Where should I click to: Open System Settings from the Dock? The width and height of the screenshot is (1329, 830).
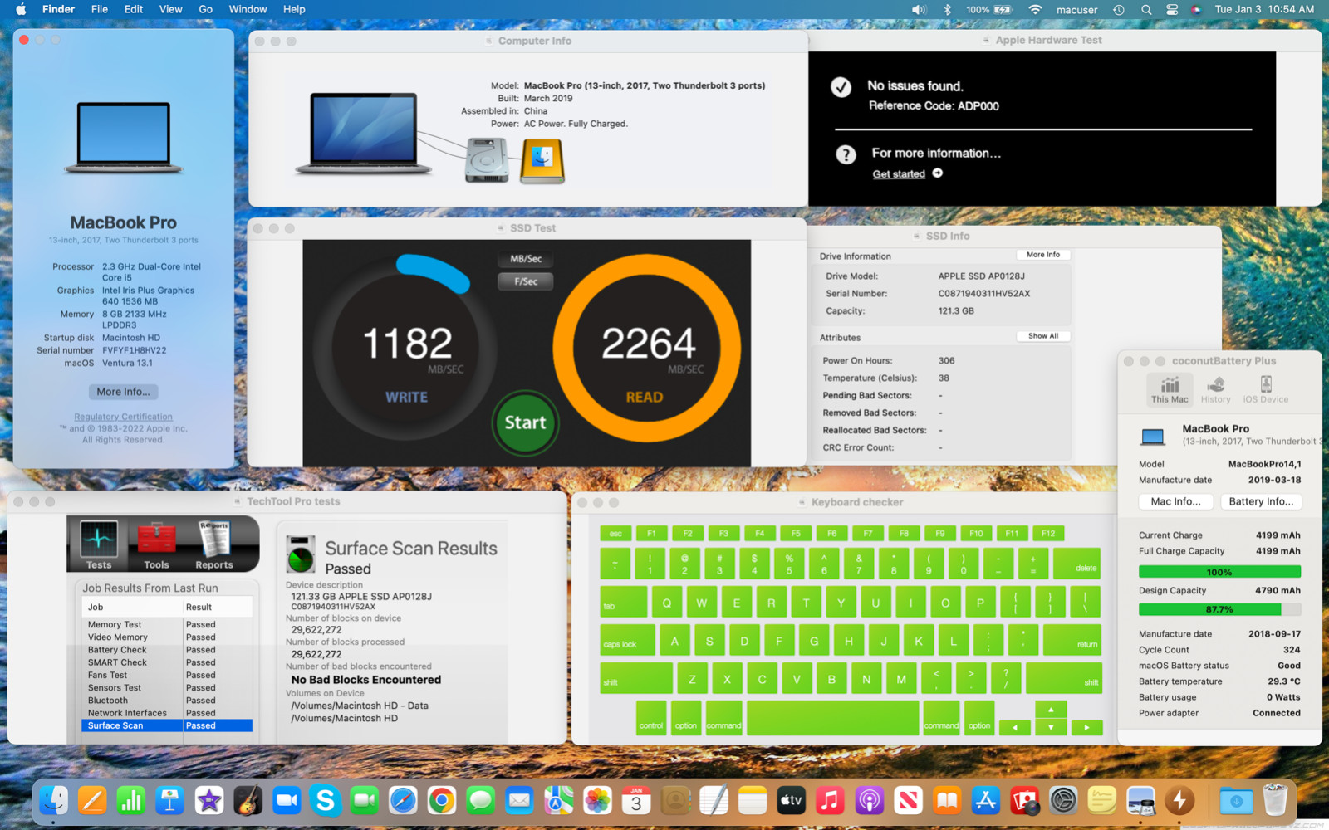point(1063,800)
